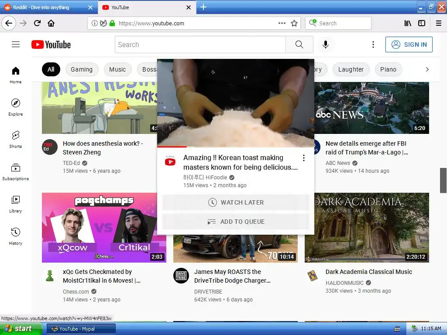Open Explore in the sidebar
The width and height of the screenshot is (447, 335).
[x=16, y=107]
